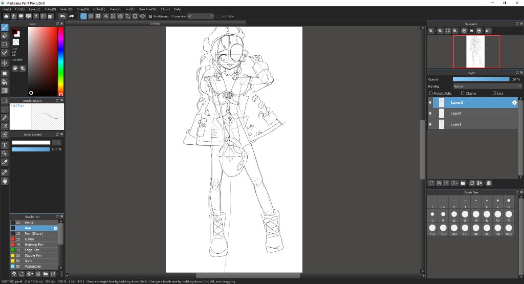Click the Undo arrow in toolbar
Screen dimensions: 524x284
(62, 16)
